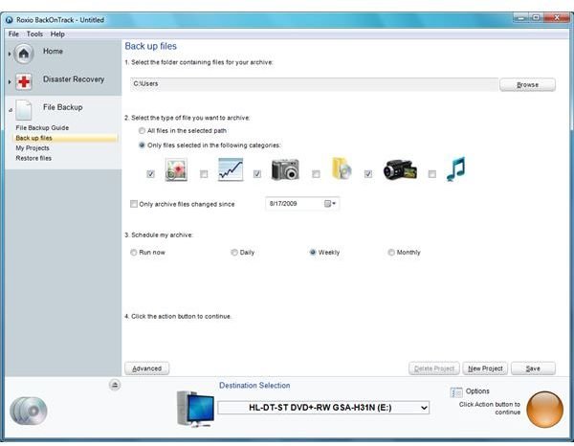Screen dimensions: 574x446
Task: Open Restore files in sidebar
Action: pyautogui.click(x=33, y=158)
